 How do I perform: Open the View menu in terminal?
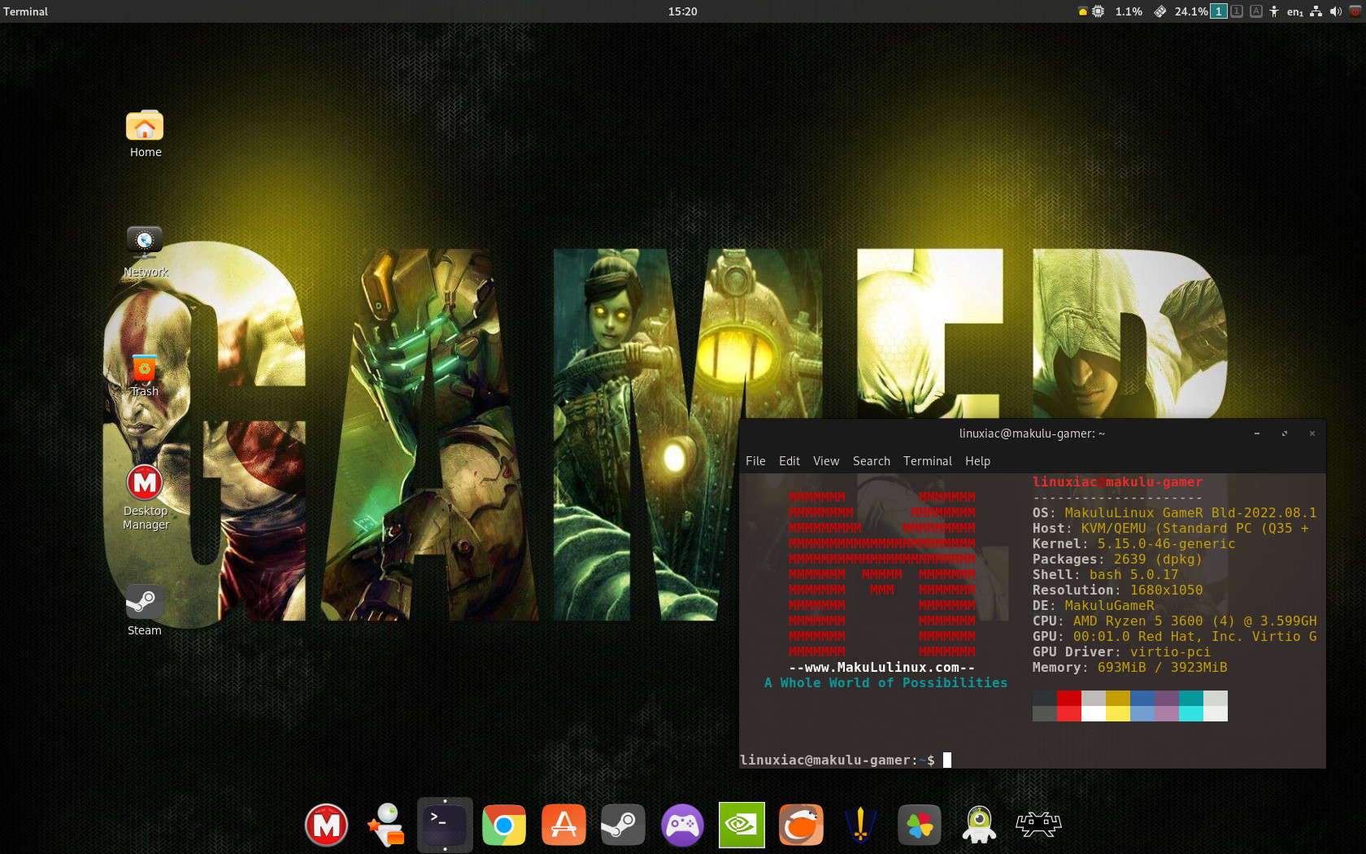826,461
